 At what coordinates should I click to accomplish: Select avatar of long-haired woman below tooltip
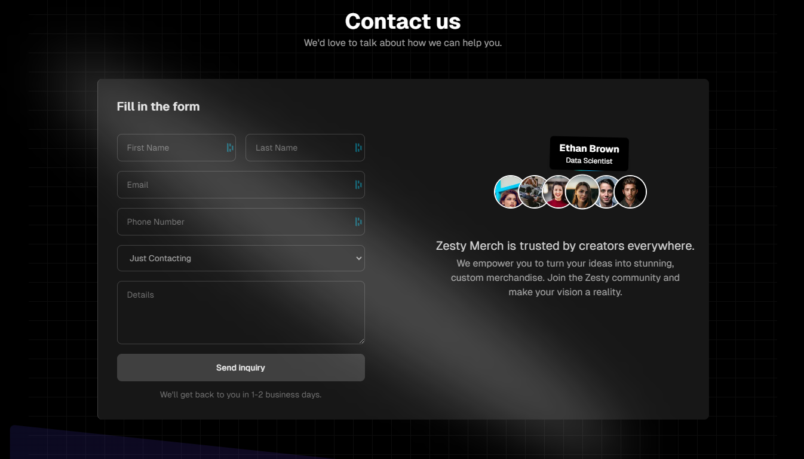(582, 192)
